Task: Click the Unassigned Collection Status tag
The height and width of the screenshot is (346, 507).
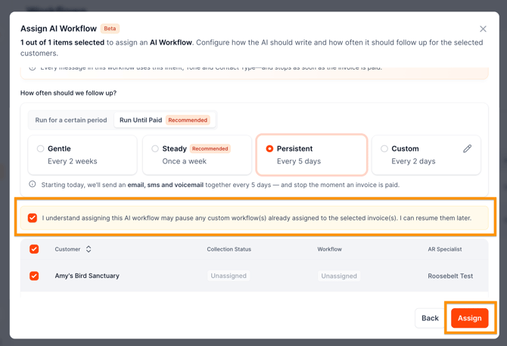Action: click(x=229, y=276)
